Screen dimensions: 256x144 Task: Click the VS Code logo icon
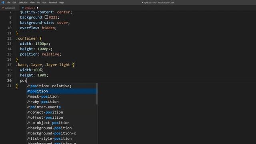[x=3, y=2]
